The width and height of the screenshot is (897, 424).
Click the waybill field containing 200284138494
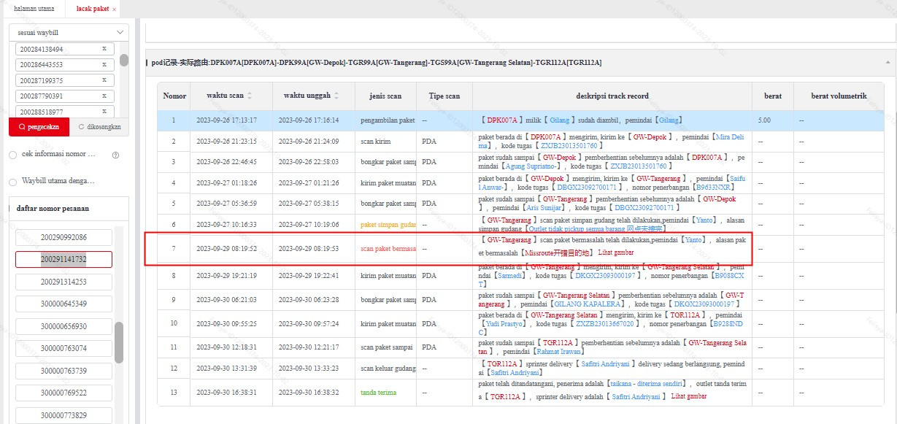(65, 49)
